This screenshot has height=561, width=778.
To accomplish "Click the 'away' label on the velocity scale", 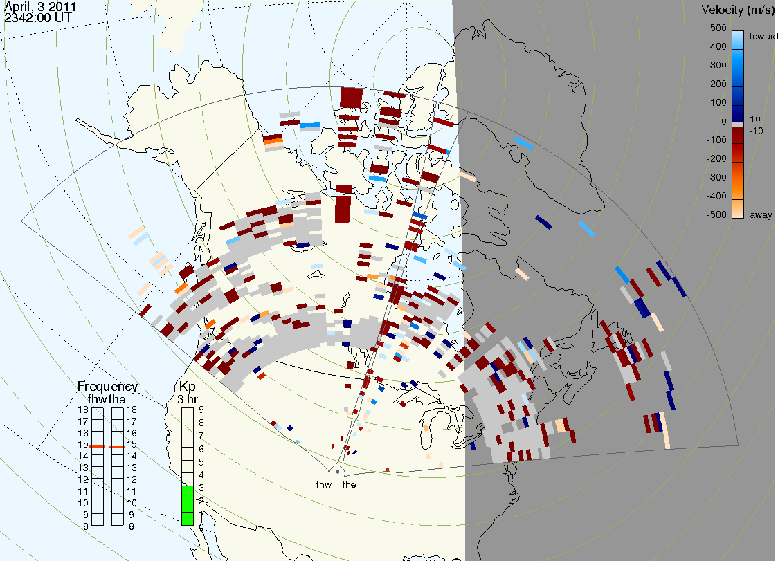I will pyautogui.click(x=761, y=214).
